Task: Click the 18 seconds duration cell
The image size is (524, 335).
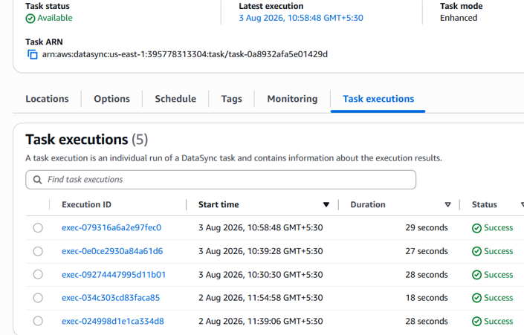Action: coord(427,298)
